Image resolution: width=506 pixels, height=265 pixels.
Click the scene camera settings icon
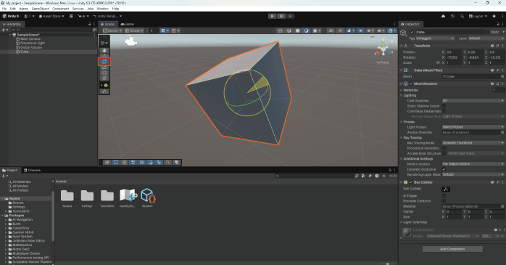(x=381, y=30)
